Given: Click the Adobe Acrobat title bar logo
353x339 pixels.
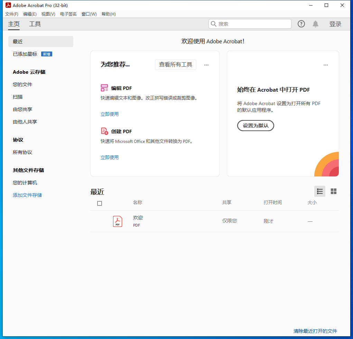Looking at the screenshot, I should [8, 5].
